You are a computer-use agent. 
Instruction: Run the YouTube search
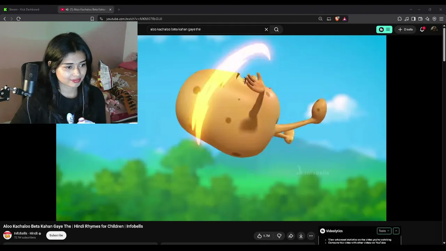[x=276, y=29]
